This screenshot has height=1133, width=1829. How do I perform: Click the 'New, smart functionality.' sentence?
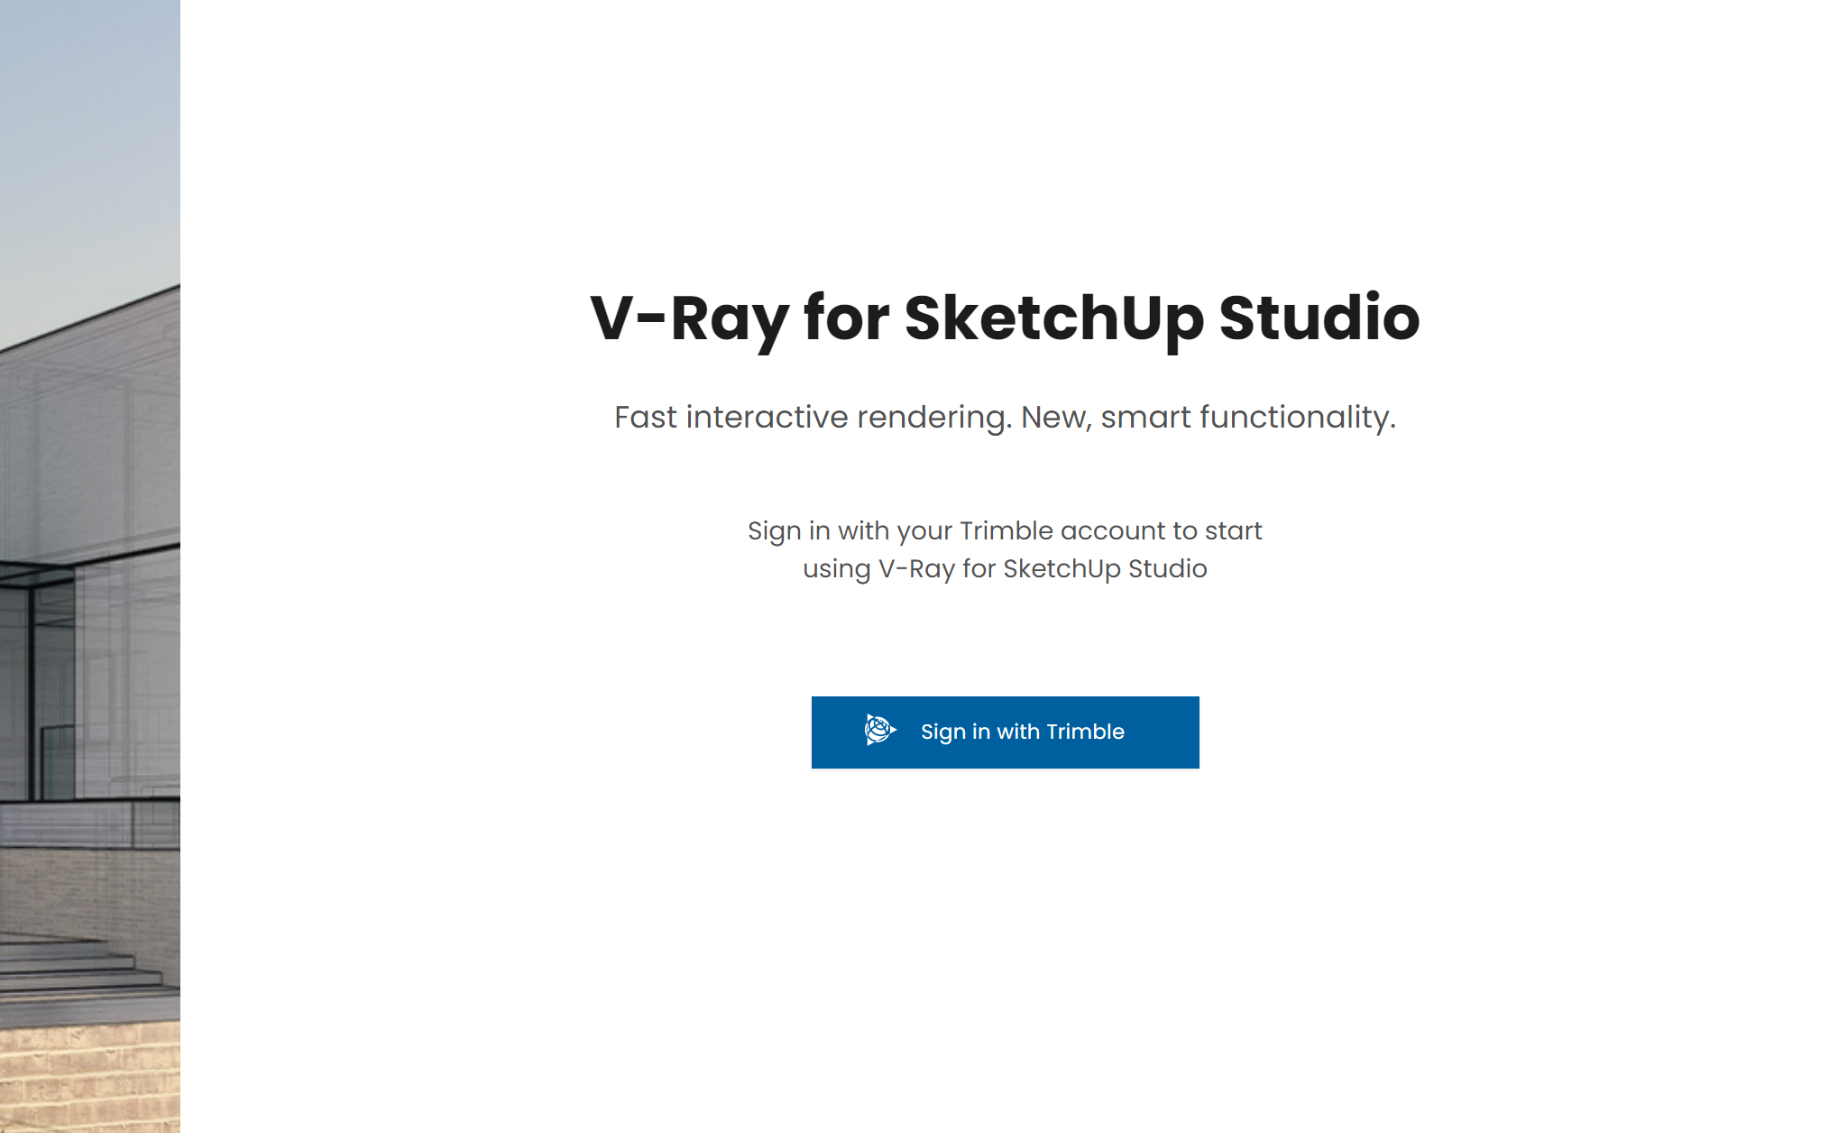[x=1209, y=418]
